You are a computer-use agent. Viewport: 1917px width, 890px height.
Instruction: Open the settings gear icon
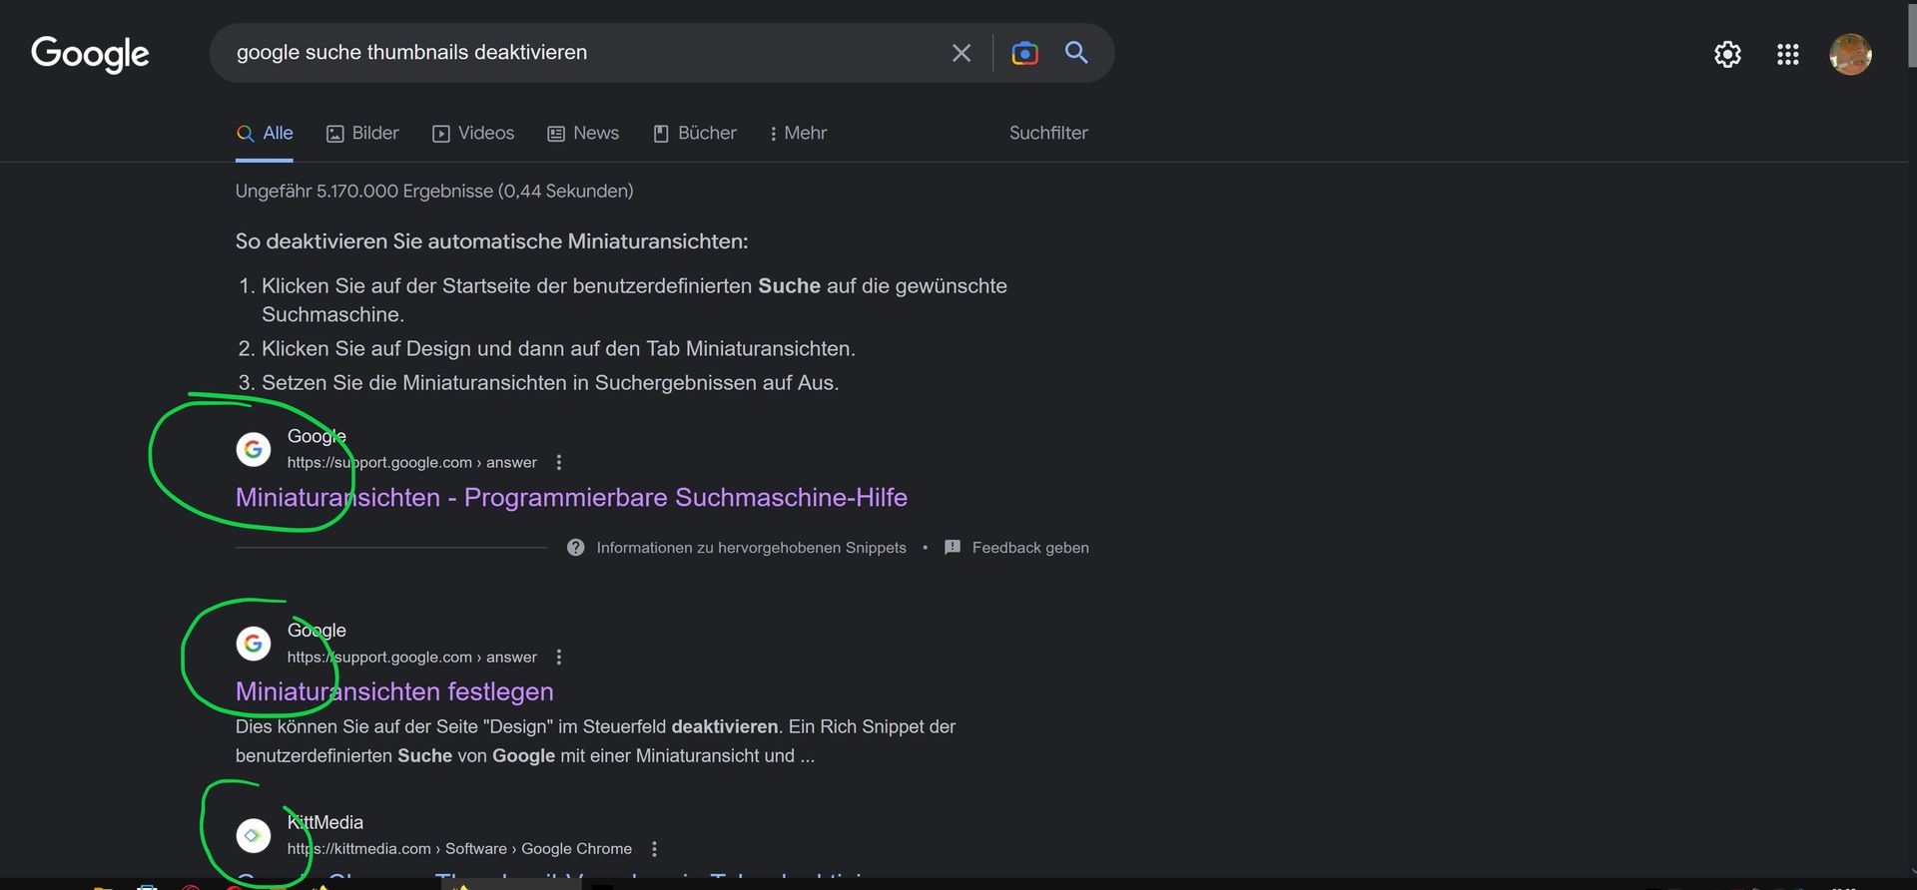(1727, 54)
